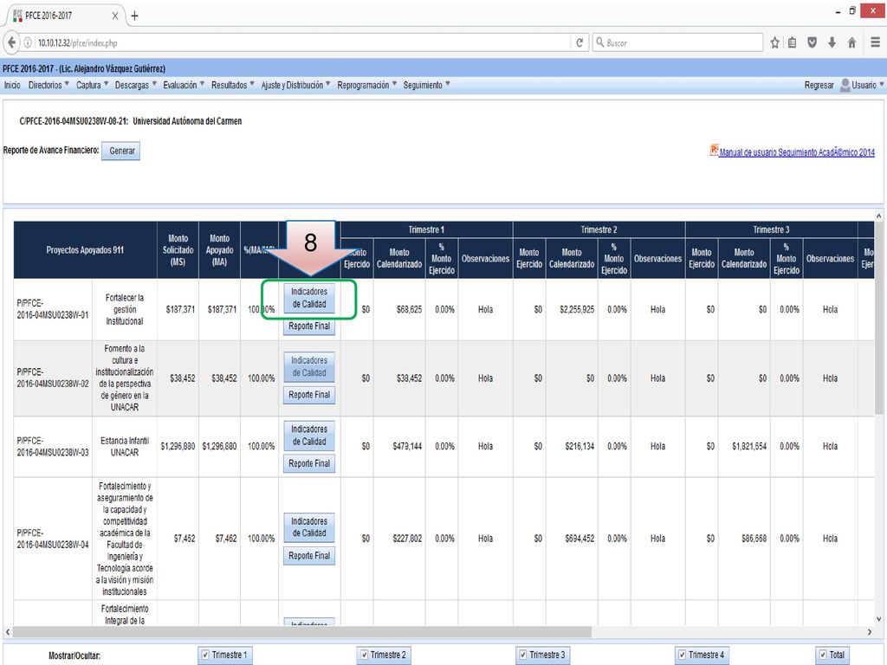Click Regresar in the menu bar
The image size is (887, 665).
[819, 85]
